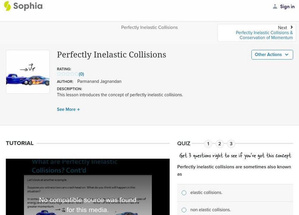Image resolution: width=299 pixels, height=215 pixels.
Task: Rate the tutorial with the fifth star
Action: 76,74
